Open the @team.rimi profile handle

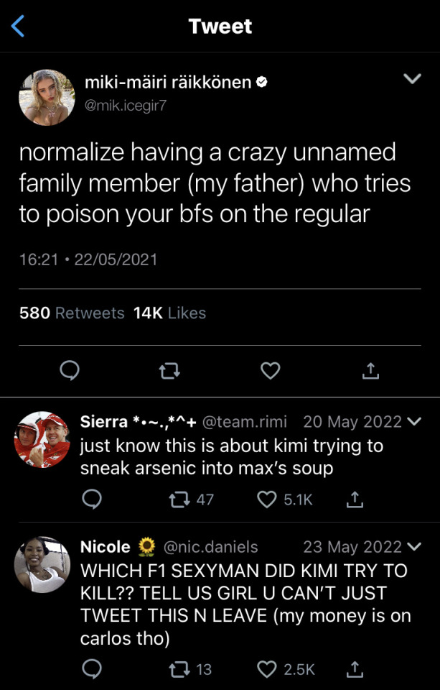244,421
